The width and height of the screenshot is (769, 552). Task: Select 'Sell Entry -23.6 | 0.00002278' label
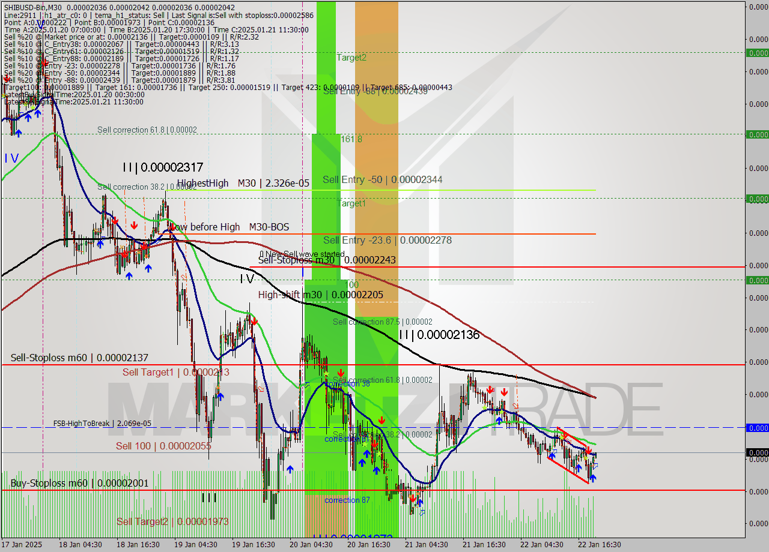(388, 240)
